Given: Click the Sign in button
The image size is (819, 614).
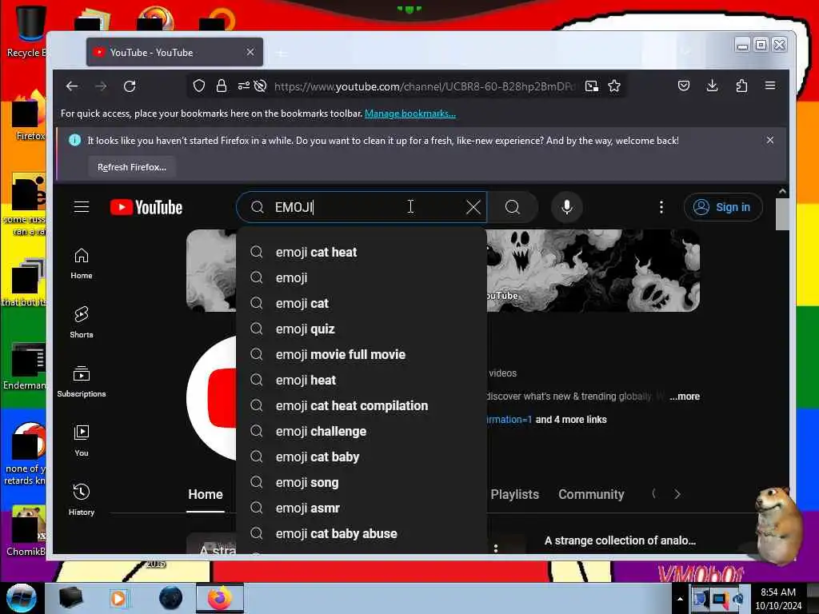Looking at the screenshot, I should click(723, 207).
